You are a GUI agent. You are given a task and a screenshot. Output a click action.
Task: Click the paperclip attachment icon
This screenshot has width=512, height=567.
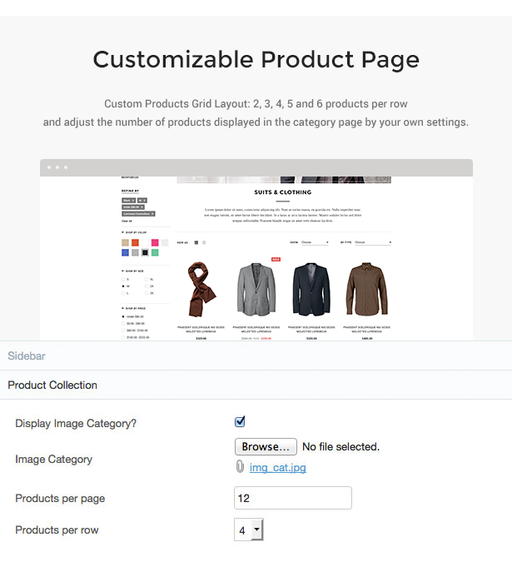(x=240, y=467)
